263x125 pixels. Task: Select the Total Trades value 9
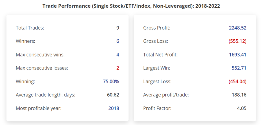pos(118,28)
